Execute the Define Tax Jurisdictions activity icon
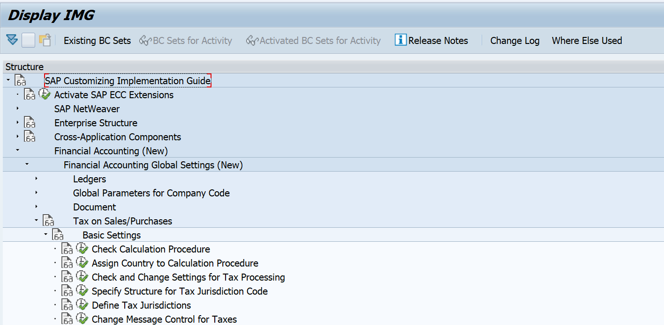The height and width of the screenshot is (325, 664). (x=82, y=305)
